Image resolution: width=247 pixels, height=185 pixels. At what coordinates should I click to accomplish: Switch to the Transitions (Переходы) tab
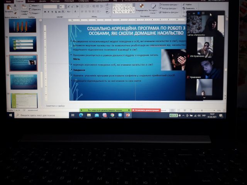55,1
